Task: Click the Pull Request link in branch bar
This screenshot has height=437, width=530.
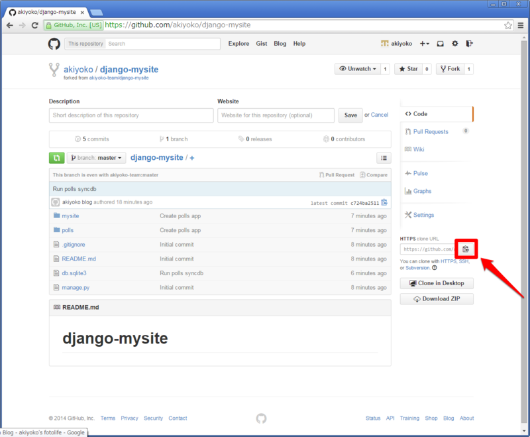Action: 337,175
